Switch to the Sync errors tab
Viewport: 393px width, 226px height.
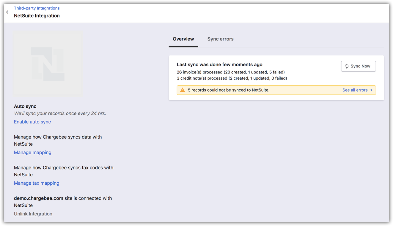220,39
